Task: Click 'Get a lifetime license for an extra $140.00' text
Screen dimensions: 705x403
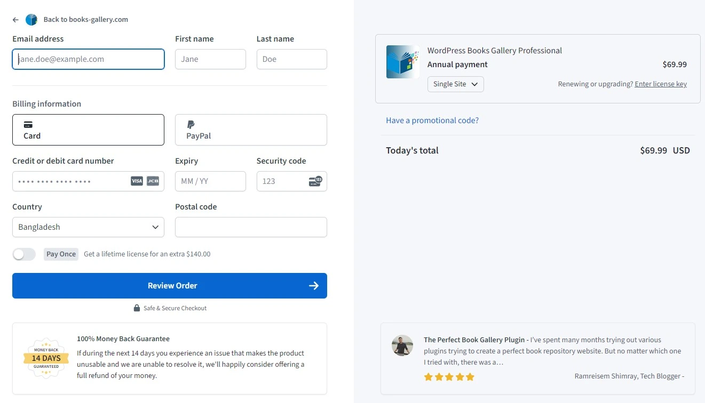Action: point(147,254)
